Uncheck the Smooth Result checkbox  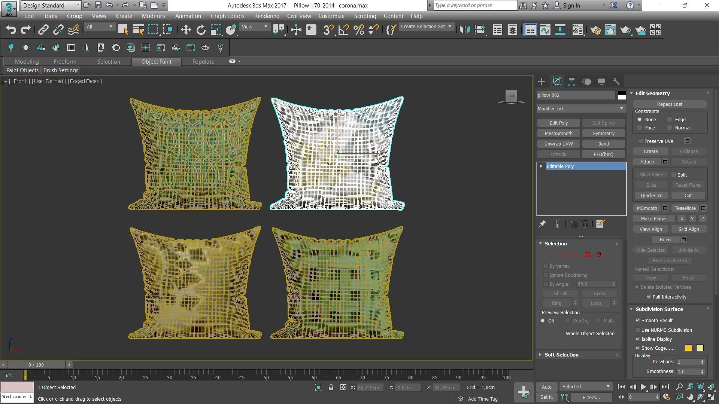click(638, 321)
